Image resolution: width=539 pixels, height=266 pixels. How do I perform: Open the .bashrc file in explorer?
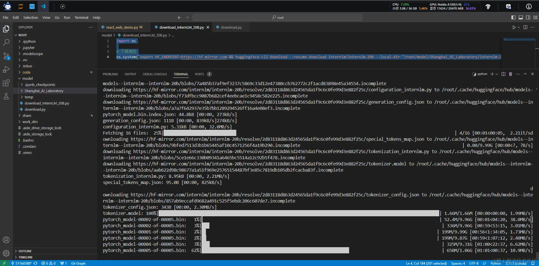(55, 140)
